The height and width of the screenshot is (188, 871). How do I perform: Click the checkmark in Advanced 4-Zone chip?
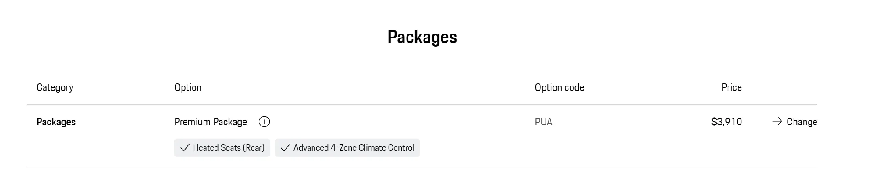[285, 148]
